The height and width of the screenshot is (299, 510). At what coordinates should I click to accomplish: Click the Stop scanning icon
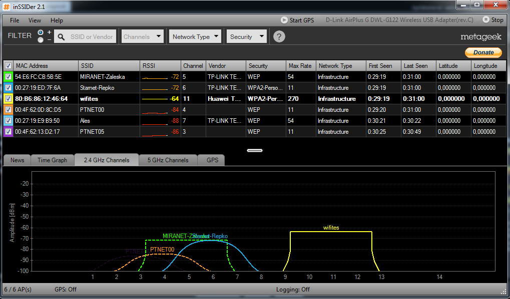pos(485,20)
